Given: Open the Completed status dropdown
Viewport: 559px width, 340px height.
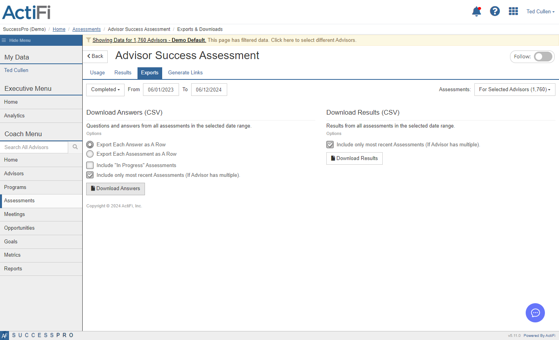Looking at the screenshot, I should [105, 90].
